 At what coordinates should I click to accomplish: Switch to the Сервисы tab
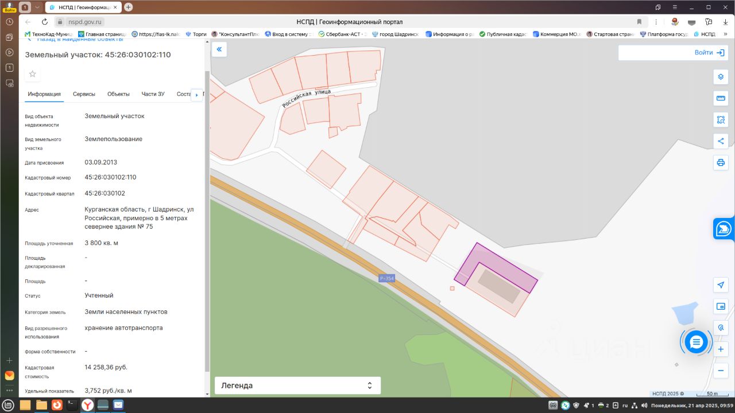[84, 94]
